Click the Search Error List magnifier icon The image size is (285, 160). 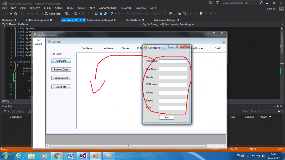coord(279,111)
